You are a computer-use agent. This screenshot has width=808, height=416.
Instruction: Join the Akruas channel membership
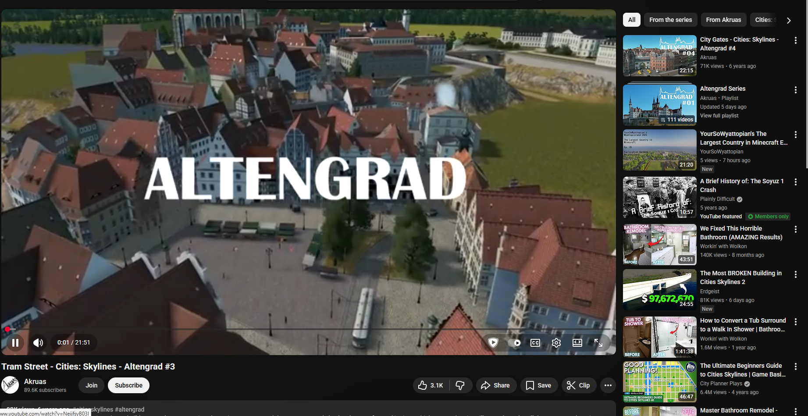coord(92,385)
